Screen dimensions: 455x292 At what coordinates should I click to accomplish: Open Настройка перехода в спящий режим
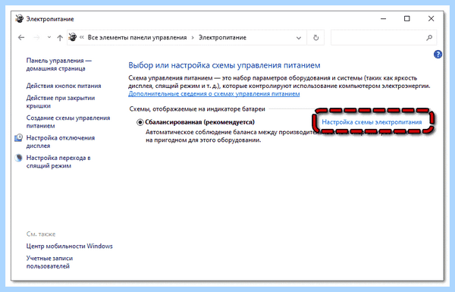(58, 162)
